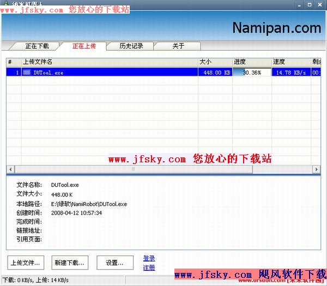Screen dimensions: 327x286
Task: Open the 历史记录 tab
Action: 131,46
